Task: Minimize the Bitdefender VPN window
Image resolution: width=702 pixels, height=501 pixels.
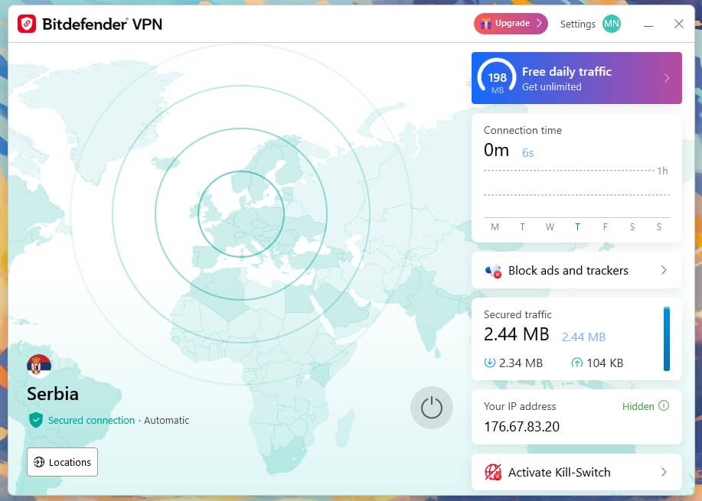Action: pos(648,24)
